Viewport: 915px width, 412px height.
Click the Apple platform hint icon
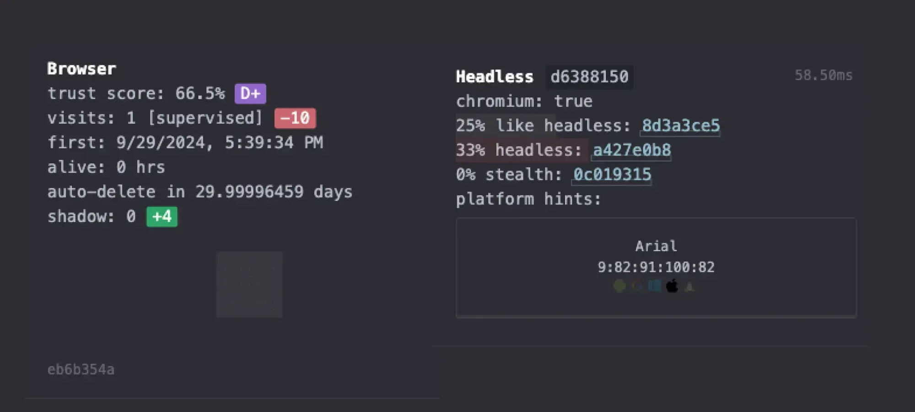click(x=672, y=285)
